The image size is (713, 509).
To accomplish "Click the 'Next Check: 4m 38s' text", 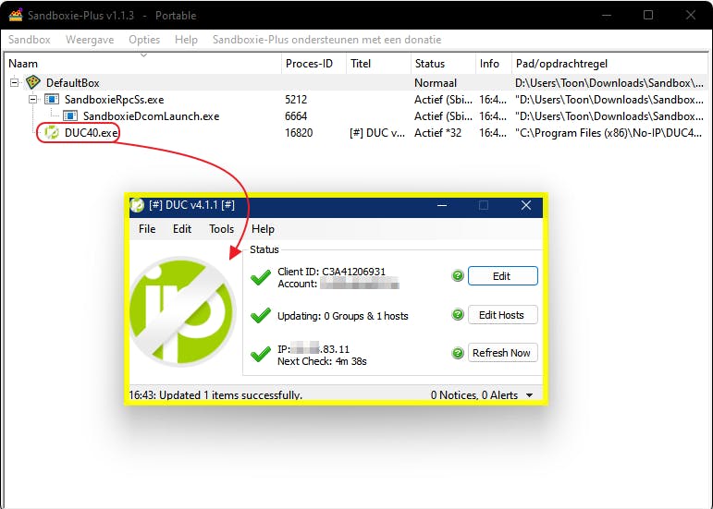I will point(322,361).
